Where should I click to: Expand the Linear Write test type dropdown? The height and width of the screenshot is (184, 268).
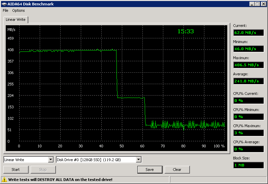[x=51, y=159]
